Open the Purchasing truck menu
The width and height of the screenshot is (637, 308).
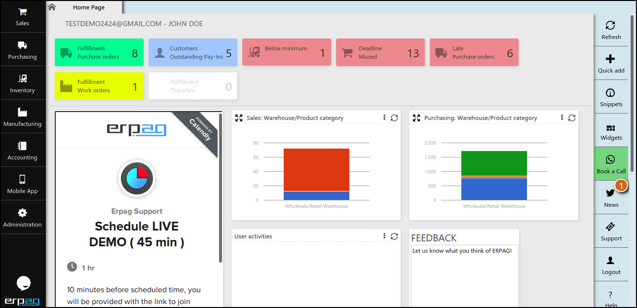(23, 50)
